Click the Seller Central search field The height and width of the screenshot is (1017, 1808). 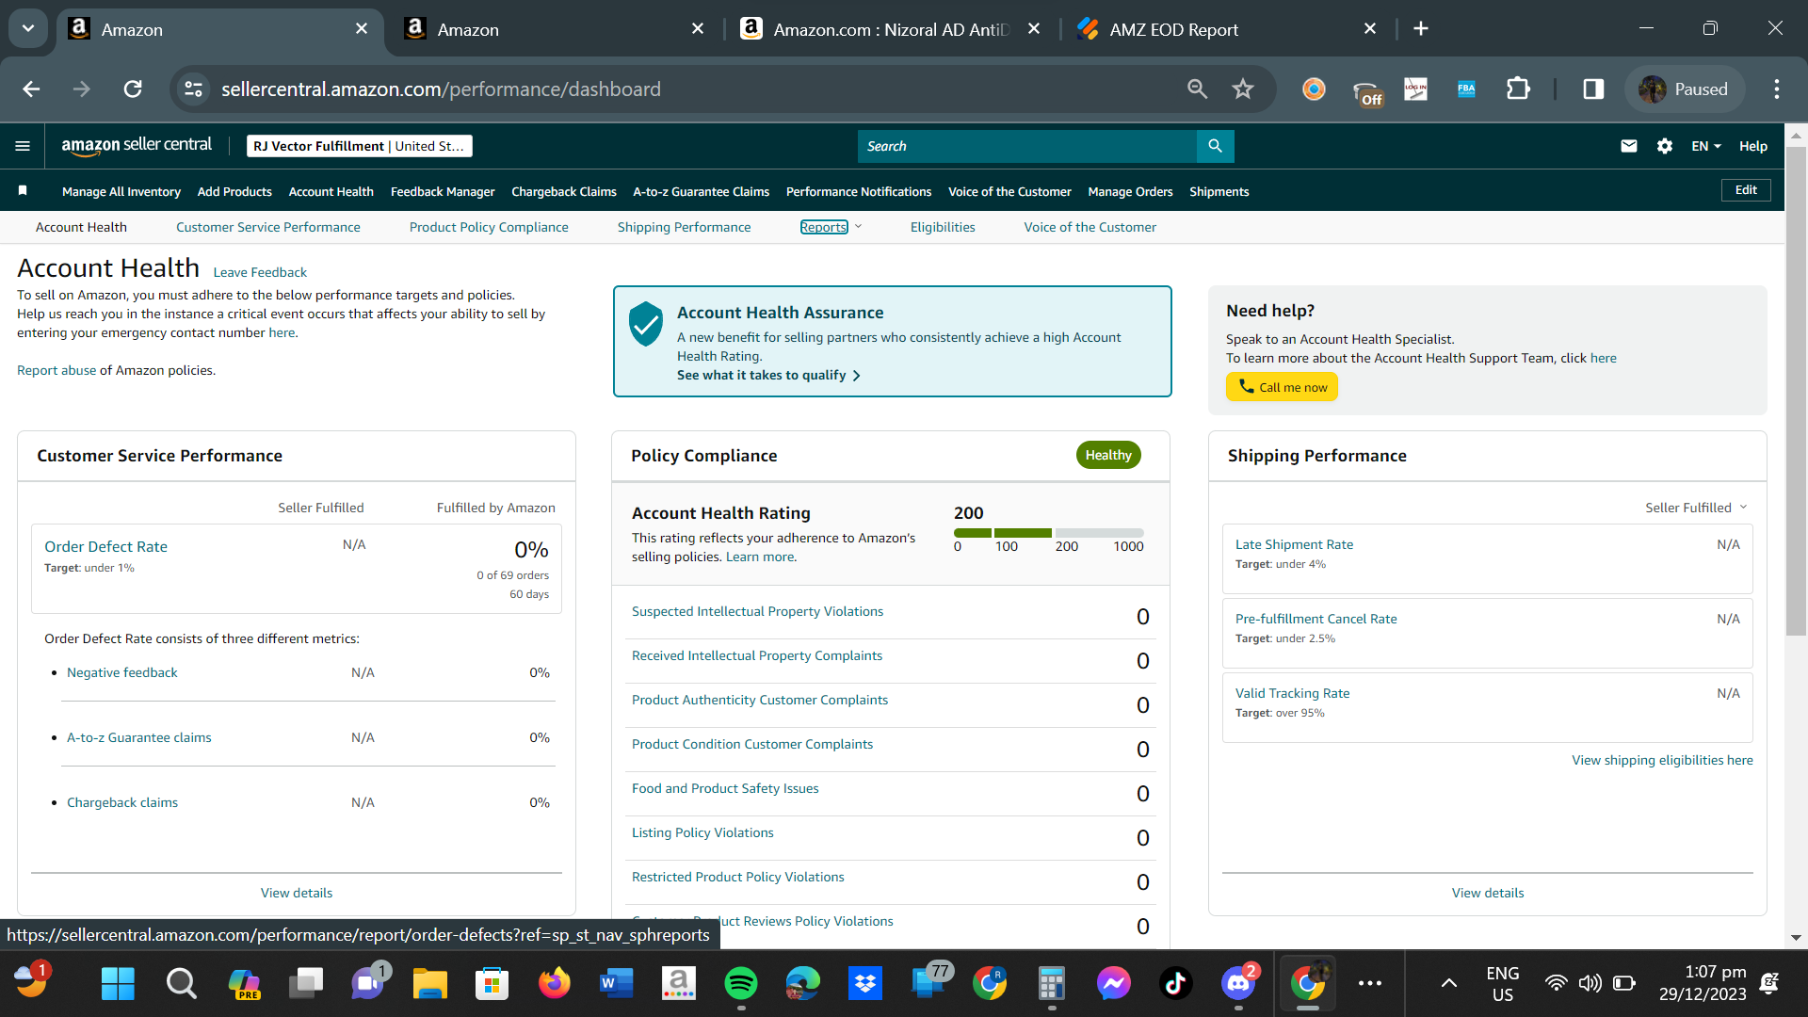pos(1027,146)
